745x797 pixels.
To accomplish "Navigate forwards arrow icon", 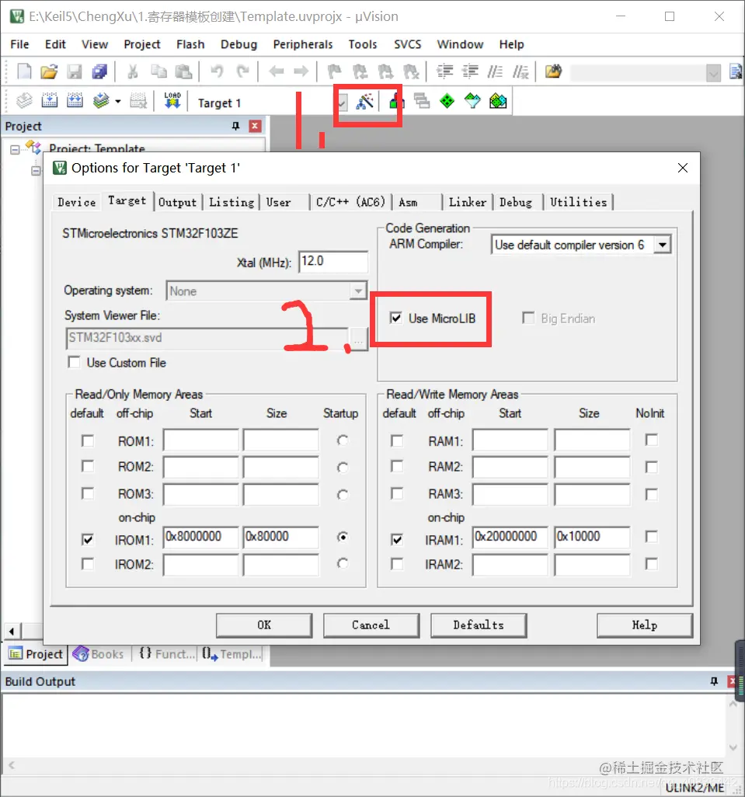I will tap(301, 71).
